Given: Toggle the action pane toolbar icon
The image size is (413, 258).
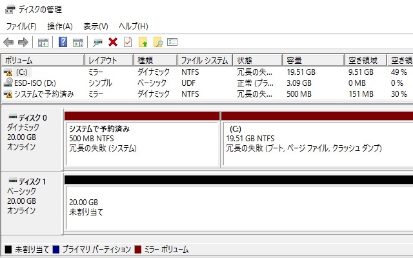Looking at the screenshot, I should point(78,43).
